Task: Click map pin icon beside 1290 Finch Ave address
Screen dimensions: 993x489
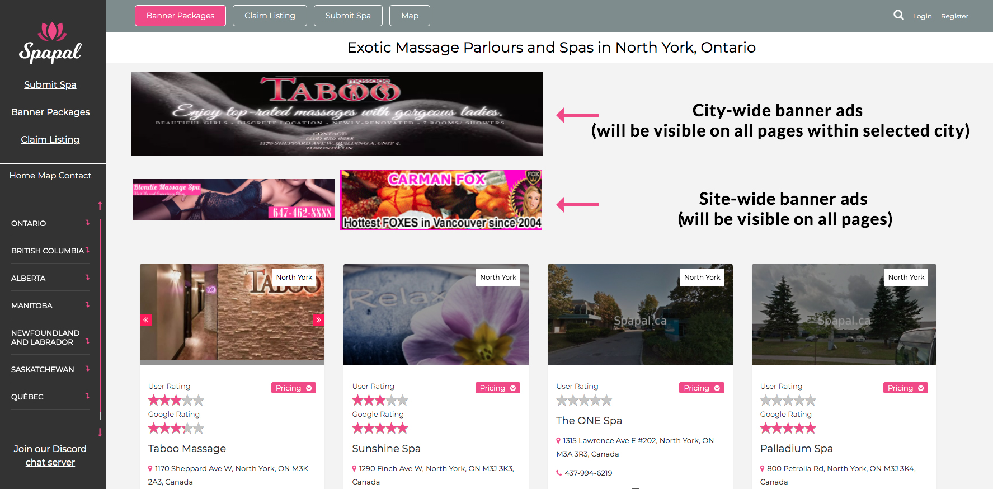Action: point(354,468)
